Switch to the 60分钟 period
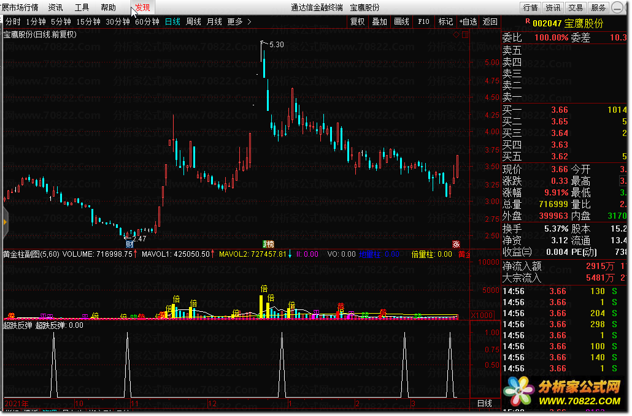This screenshot has width=632, height=416. [x=147, y=21]
